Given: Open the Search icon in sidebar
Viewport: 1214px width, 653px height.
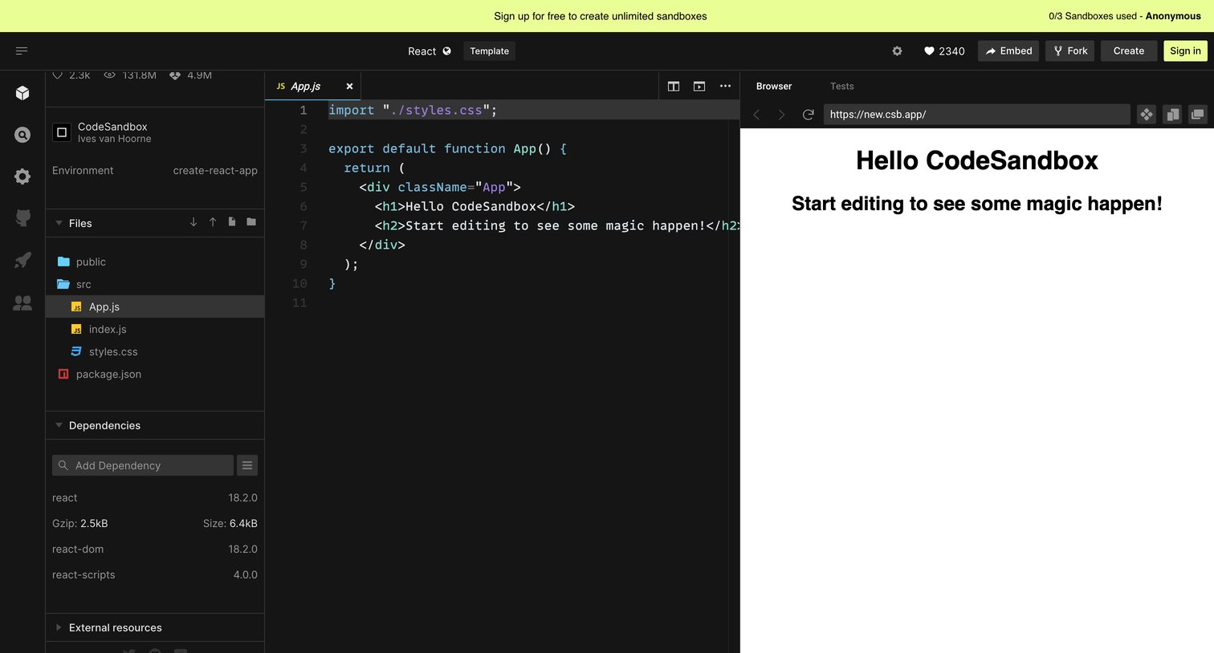Looking at the screenshot, I should click(x=22, y=135).
